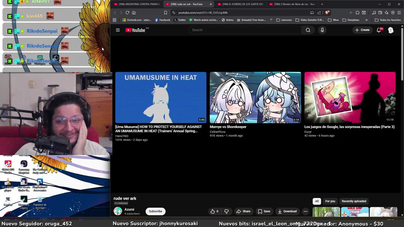The height and width of the screenshot is (227, 404).
Task: Dislike the video thumbs down
Action: 226,211
